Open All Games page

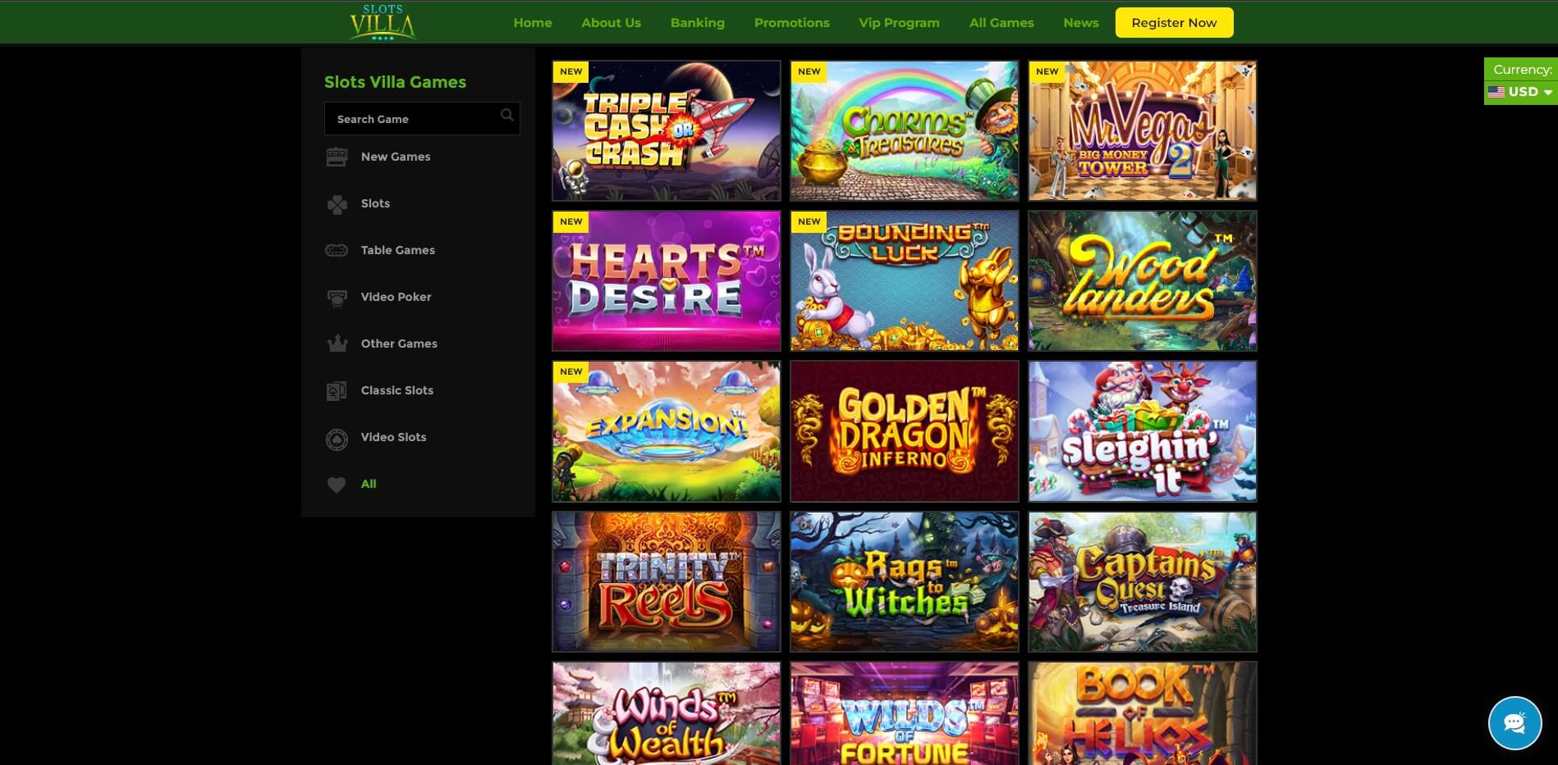1001,23
